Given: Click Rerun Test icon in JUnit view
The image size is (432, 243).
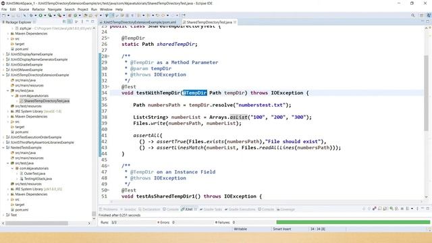Looking at the screenshot, I should click(x=391, y=209).
